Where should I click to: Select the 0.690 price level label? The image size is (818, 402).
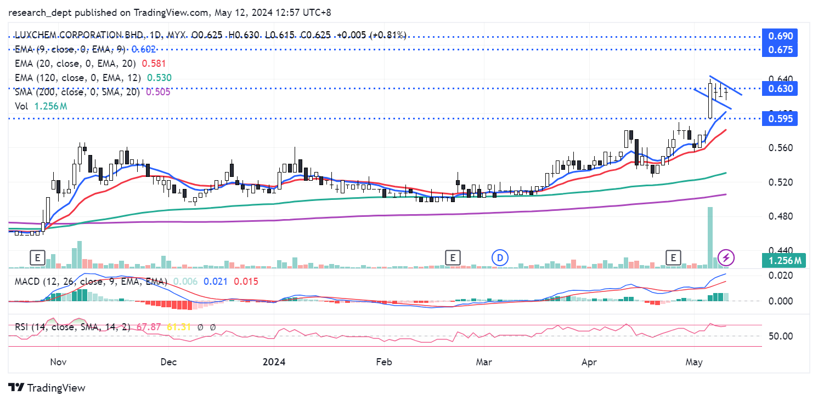click(x=780, y=36)
